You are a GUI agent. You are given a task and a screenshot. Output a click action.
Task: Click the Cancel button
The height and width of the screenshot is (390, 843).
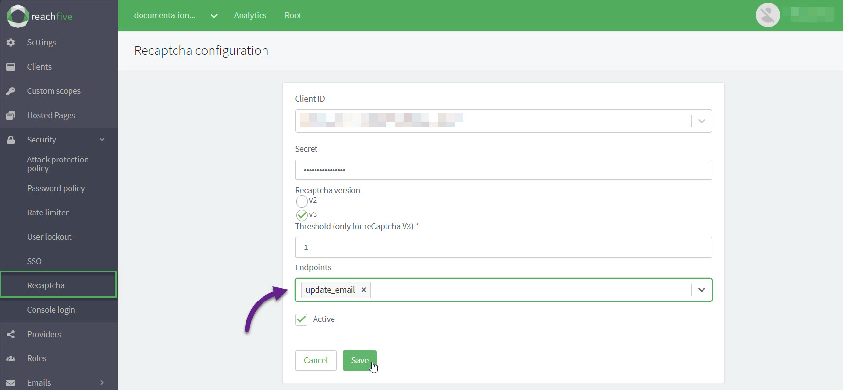(x=316, y=360)
